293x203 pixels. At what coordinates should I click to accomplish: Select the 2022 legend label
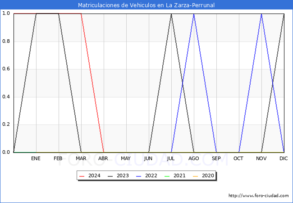[151, 176]
